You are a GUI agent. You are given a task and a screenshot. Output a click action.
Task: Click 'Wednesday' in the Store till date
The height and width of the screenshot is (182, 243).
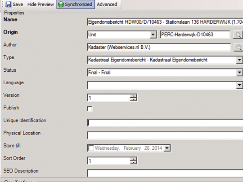pyautogui.click(x=108, y=148)
